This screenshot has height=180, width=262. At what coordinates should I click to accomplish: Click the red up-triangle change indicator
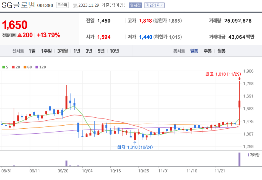pyautogui.click(x=20, y=35)
